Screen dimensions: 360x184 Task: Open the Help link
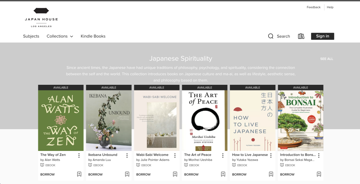tap(330, 7)
